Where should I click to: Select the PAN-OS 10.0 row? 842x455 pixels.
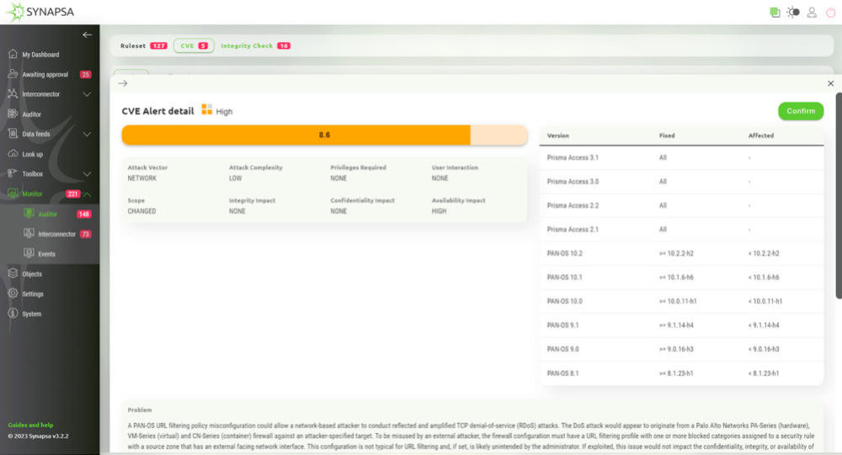pos(681,301)
